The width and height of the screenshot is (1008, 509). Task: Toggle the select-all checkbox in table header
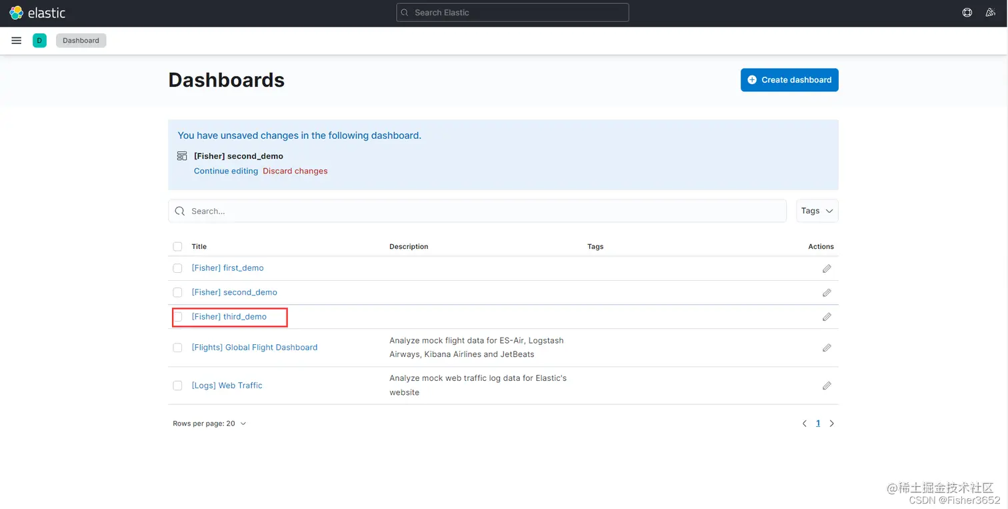(177, 247)
